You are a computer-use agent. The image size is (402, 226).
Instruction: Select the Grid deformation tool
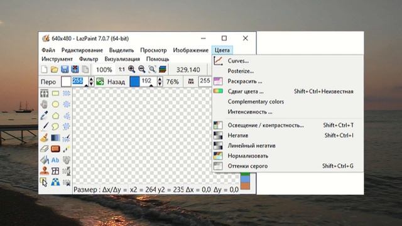(55, 171)
